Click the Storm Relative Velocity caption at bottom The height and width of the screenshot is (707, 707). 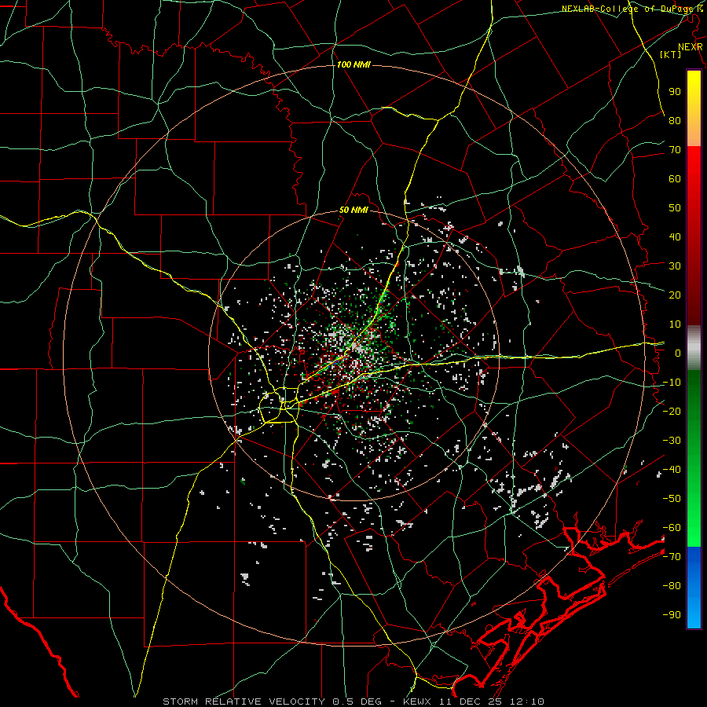click(x=353, y=702)
